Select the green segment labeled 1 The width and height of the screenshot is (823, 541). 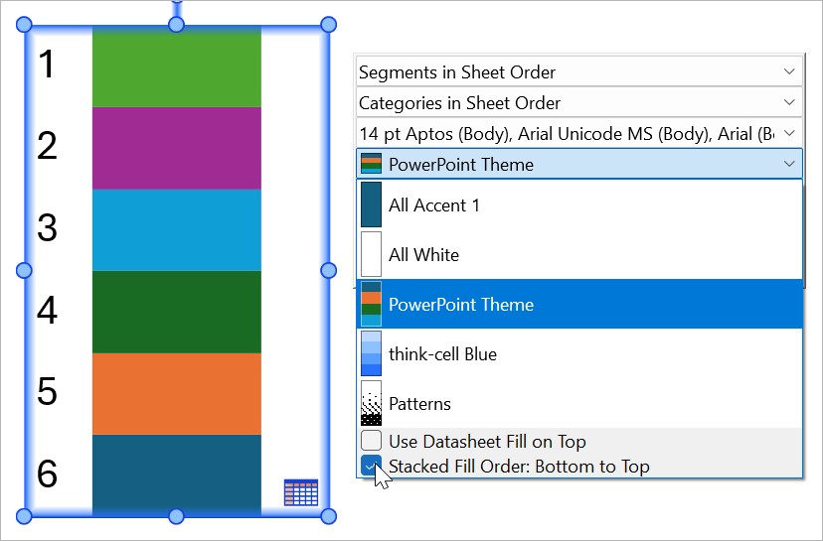coord(176,68)
